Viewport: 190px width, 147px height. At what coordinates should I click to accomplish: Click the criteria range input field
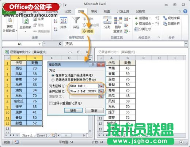(x=84, y=91)
